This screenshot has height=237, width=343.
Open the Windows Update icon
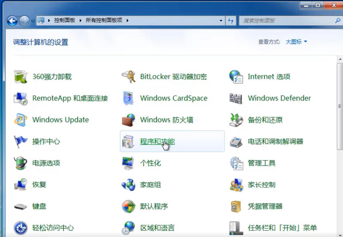(21, 120)
